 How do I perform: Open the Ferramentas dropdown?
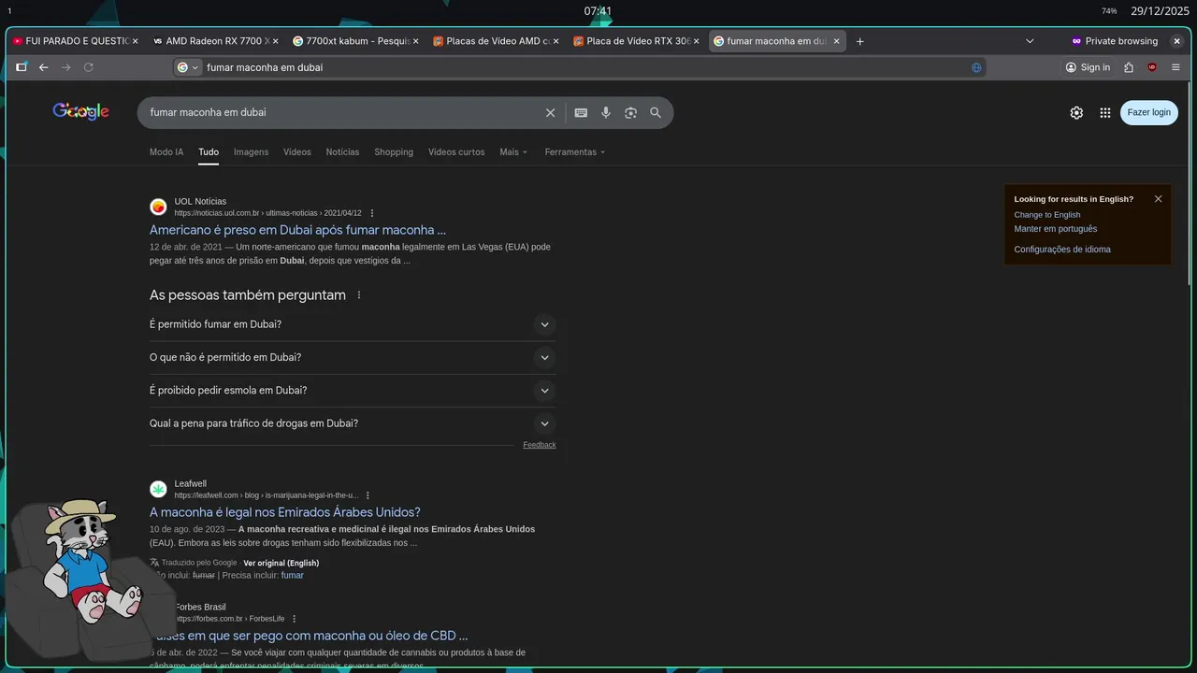(574, 152)
